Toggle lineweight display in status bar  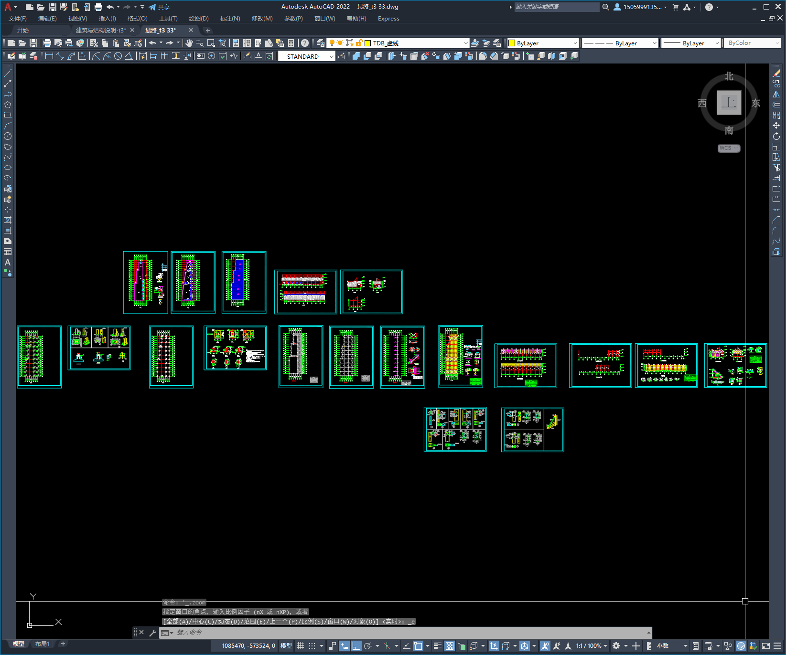pos(437,646)
